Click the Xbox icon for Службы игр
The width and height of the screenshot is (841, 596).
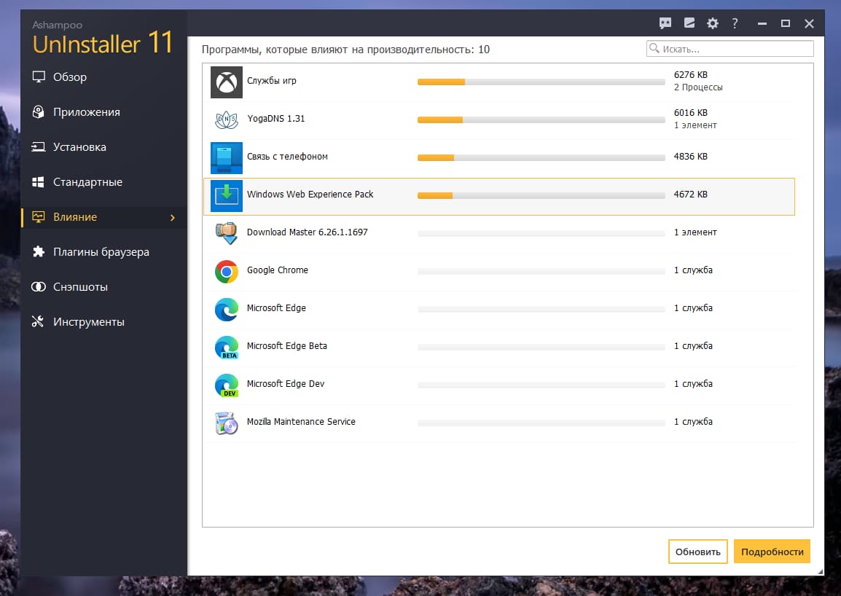pos(226,82)
